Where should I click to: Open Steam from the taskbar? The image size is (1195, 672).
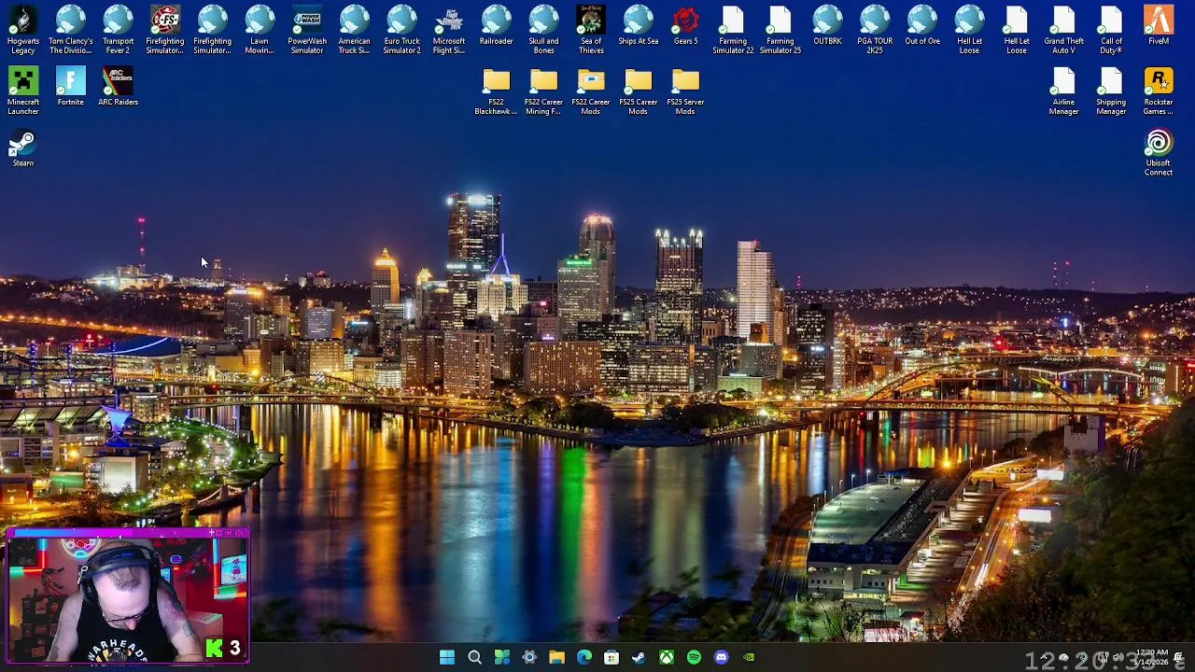coord(639,658)
